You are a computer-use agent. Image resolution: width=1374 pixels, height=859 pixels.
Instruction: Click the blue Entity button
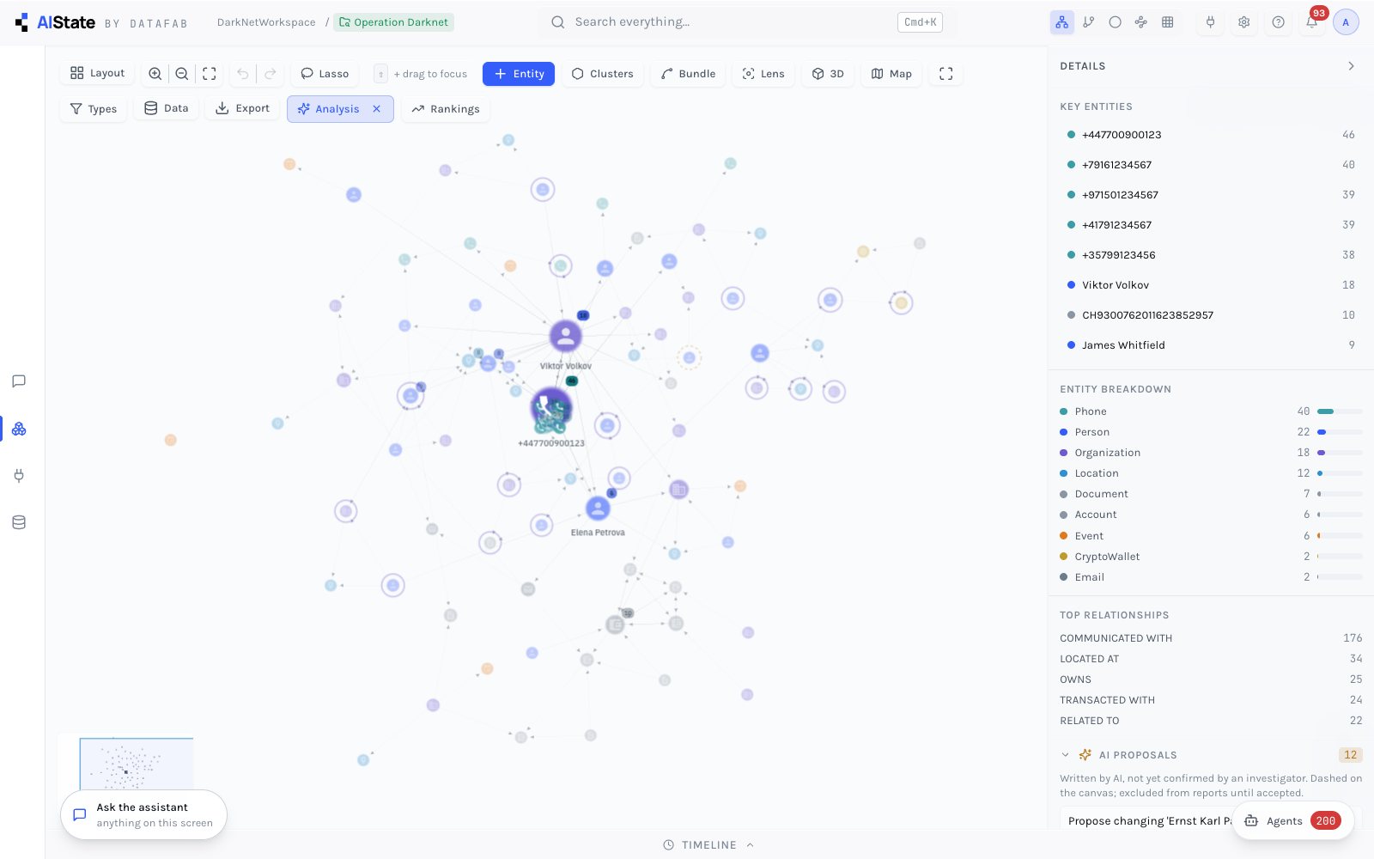(x=519, y=74)
